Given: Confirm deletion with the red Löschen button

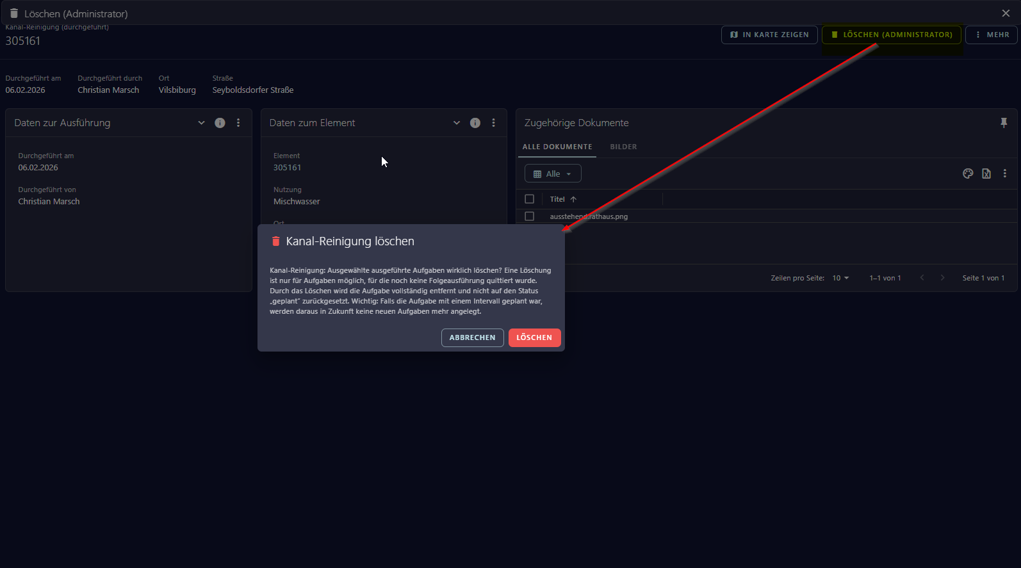Looking at the screenshot, I should (x=534, y=337).
